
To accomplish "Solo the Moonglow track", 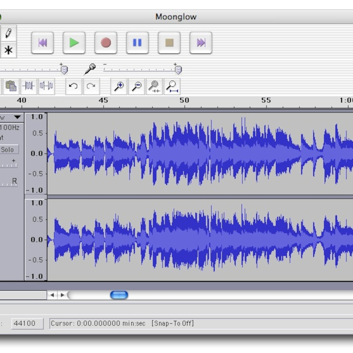I will (x=8, y=149).
